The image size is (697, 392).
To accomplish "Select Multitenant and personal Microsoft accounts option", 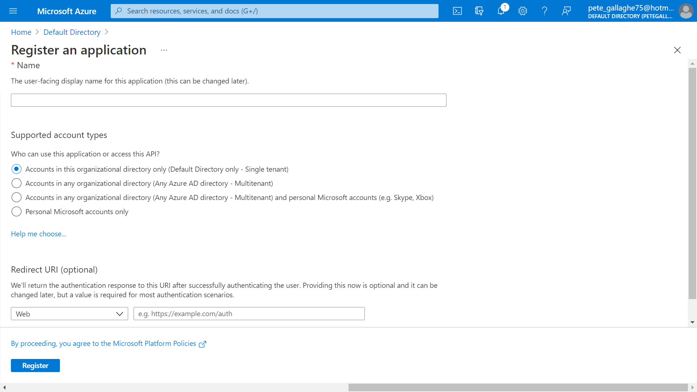I will 16,197.
